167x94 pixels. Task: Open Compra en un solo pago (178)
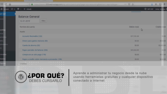coord(34,55)
